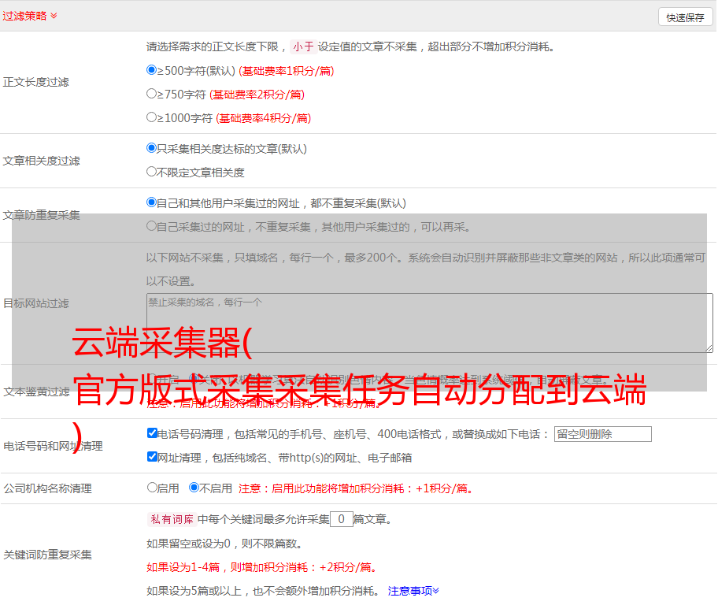Choose 自己采集过的网址 only no-repeat option
This screenshot has height=605, width=718.
pos(152,226)
